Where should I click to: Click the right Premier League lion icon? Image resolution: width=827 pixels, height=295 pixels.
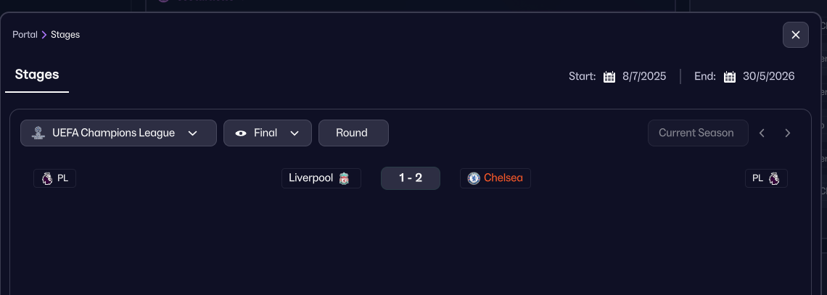(x=773, y=178)
